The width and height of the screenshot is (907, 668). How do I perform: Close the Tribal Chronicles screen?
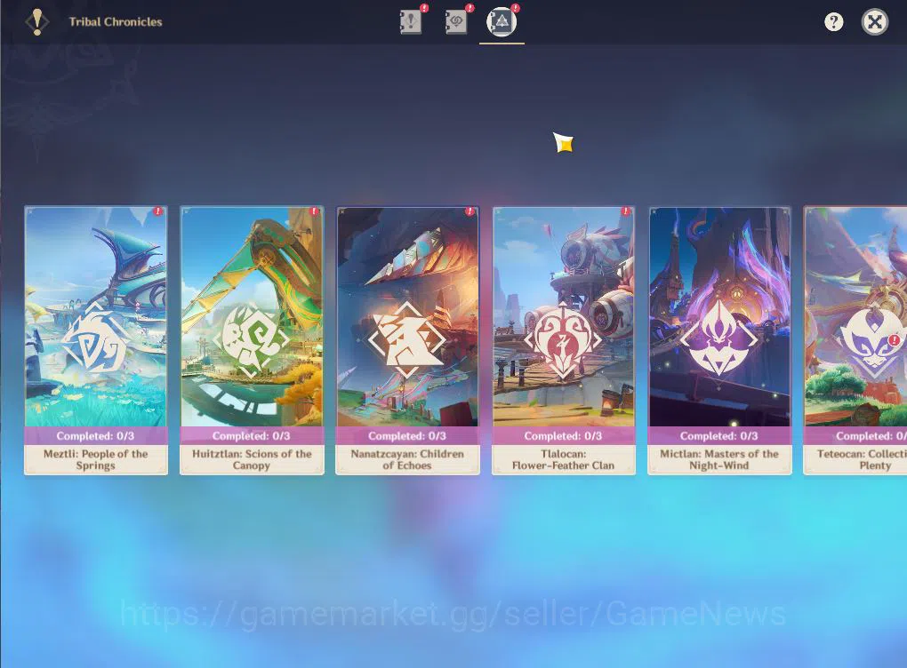[x=875, y=22]
